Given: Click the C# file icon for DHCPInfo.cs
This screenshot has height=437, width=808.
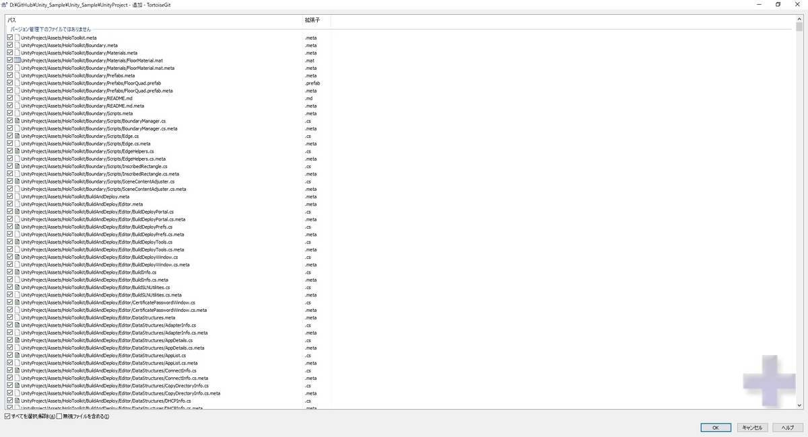Looking at the screenshot, I should [18, 401].
